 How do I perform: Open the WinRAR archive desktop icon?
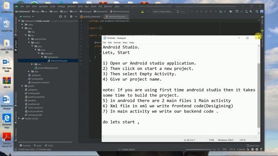7,82
